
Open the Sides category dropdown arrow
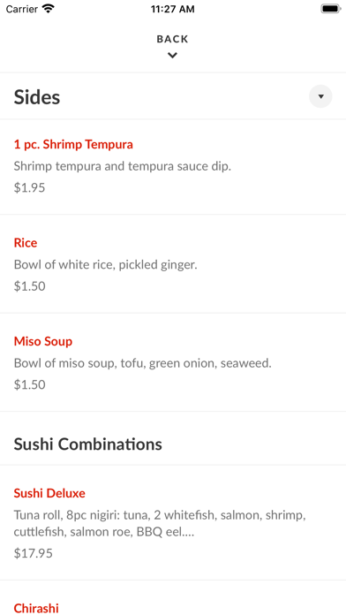tap(320, 96)
